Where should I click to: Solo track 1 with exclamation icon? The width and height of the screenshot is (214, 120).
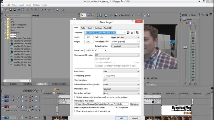tap(40, 97)
